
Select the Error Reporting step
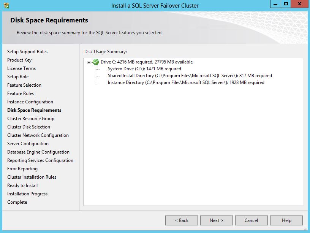point(22,169)
